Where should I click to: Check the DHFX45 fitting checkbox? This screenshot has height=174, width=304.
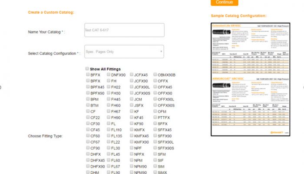[88, 160]
